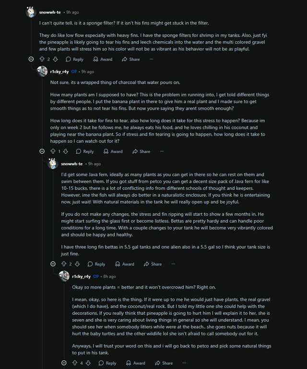The image size is (307, 369).
Task: Open snowwh-te's avatar on the top comment
Action: click(x=31, y=12)
